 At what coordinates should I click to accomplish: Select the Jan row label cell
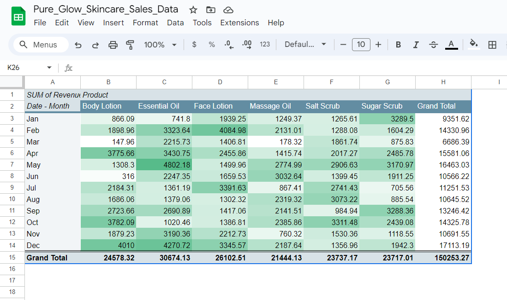[53, 119]
